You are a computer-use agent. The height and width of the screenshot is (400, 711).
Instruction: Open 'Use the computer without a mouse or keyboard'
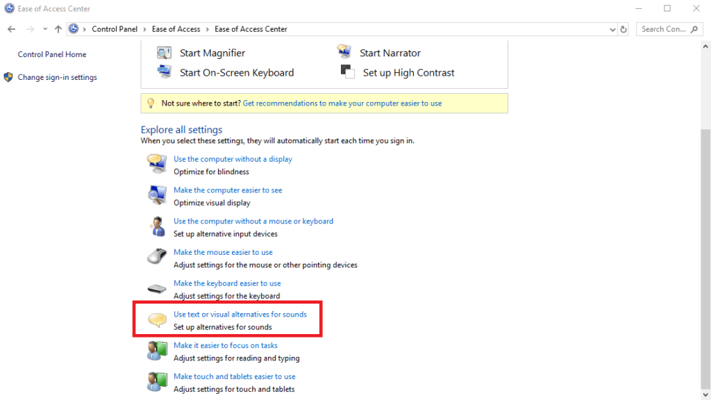(253, 222)
